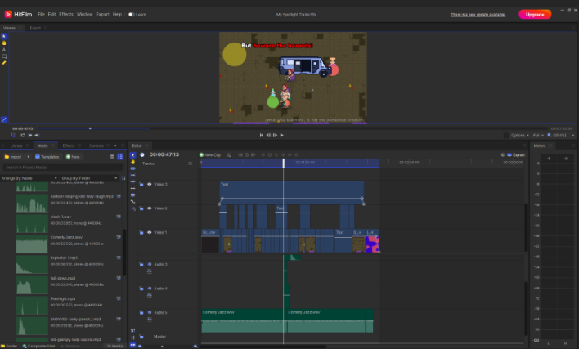This screenshot has height=349, width=579.
Task: Click Composite Shot button at panel bottom
Action: (38, 346)
